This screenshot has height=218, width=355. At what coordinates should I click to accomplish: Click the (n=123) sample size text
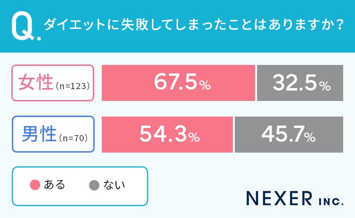(x=72, y=86)
